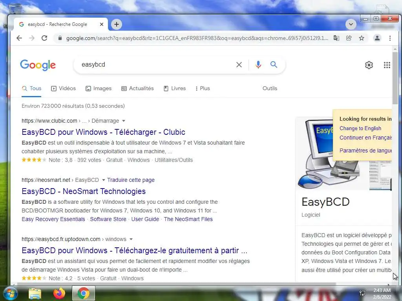Open the Chrome profile avatar
The height and width of the screenshot is (301, 402).
coord(377,38)
